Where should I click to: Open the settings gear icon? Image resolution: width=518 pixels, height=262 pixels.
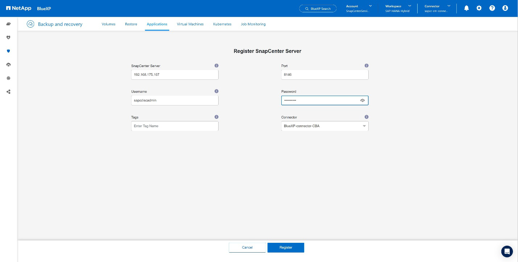coord(479,8)
